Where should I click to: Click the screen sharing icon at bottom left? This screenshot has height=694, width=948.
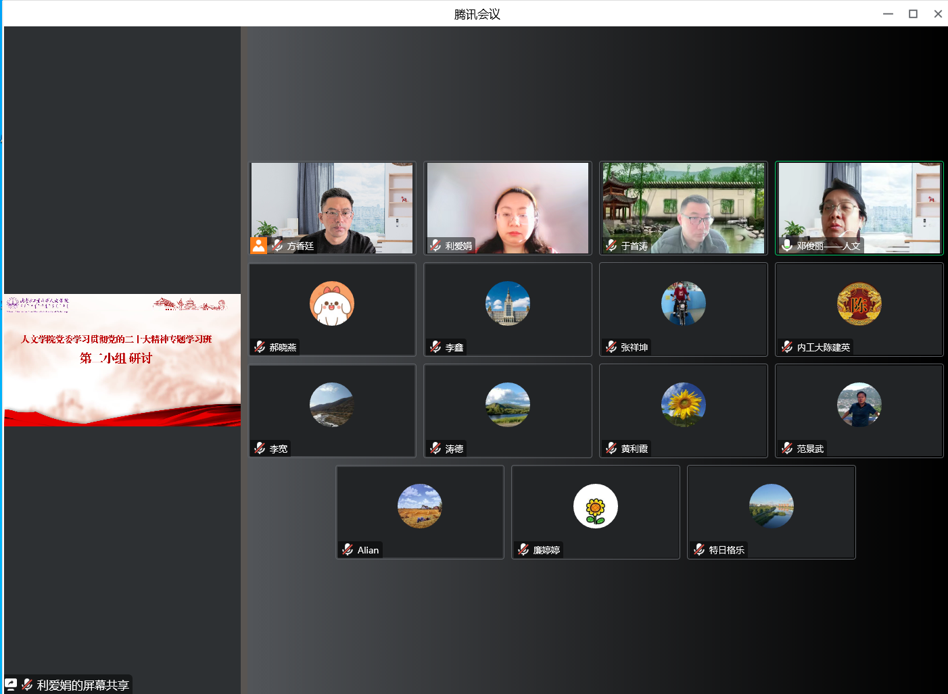[x=11, y=684]
